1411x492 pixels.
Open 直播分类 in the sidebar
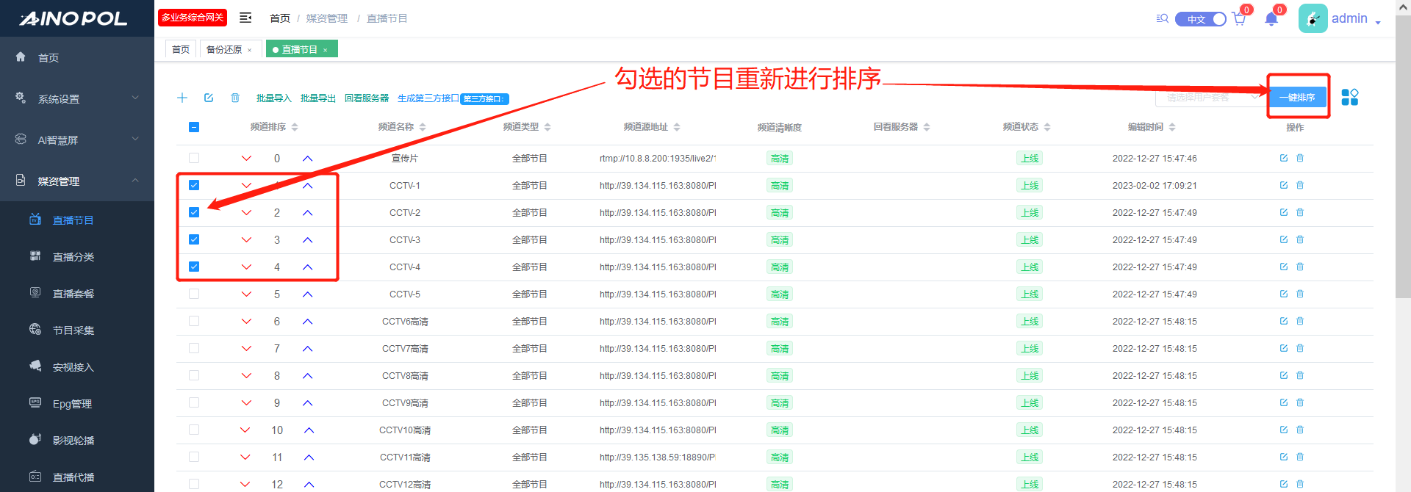73,257
